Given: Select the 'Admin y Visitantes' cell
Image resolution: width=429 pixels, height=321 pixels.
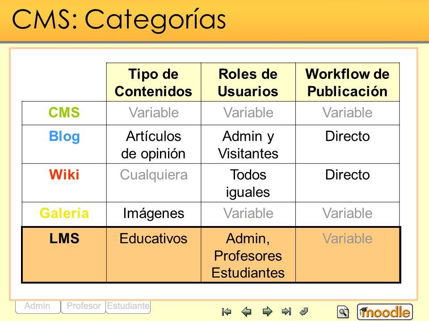Looking at the screenshot, I should coord(248,144).
